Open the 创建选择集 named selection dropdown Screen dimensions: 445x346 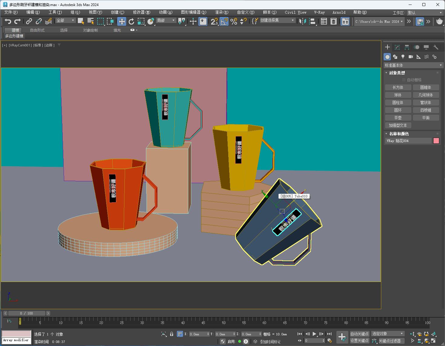(x=277, y=20)
